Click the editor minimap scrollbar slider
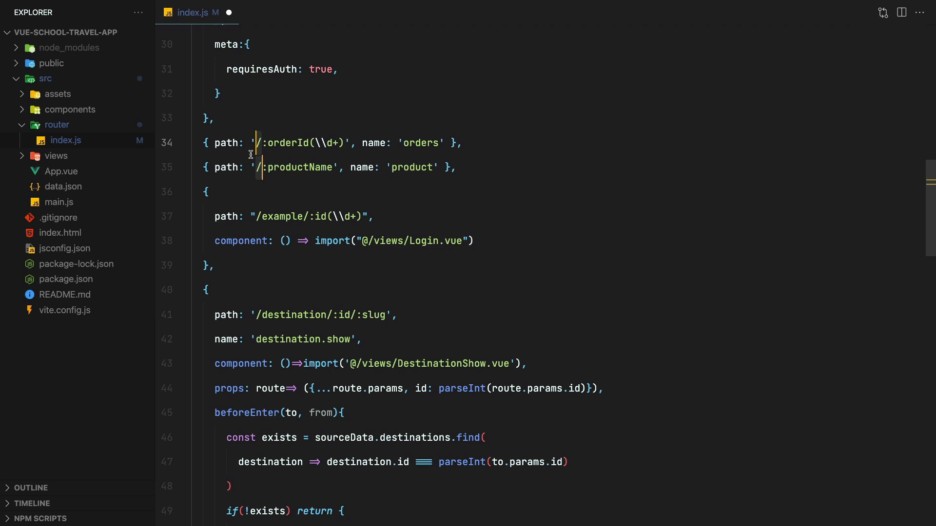Screen dimensions: 936x526 930,207
